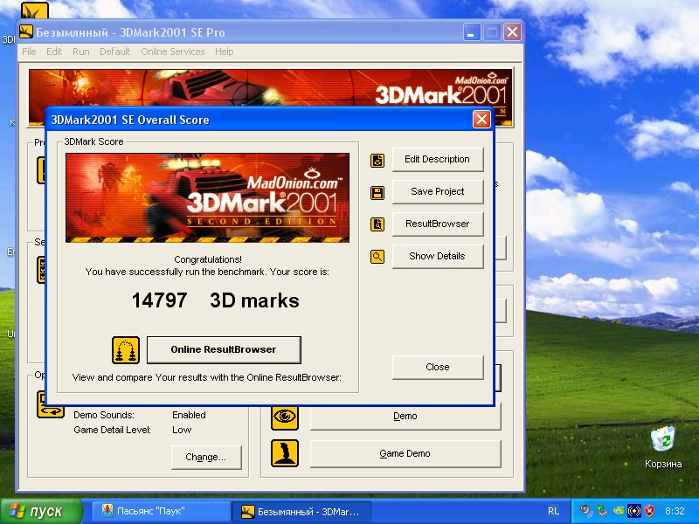
Task: Click the Change... options button
Action: pos(206,457)
